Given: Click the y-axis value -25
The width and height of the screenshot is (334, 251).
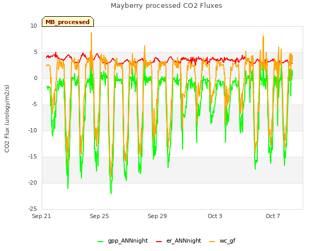Looking at the screenshot, I should [x=33, y=209].
